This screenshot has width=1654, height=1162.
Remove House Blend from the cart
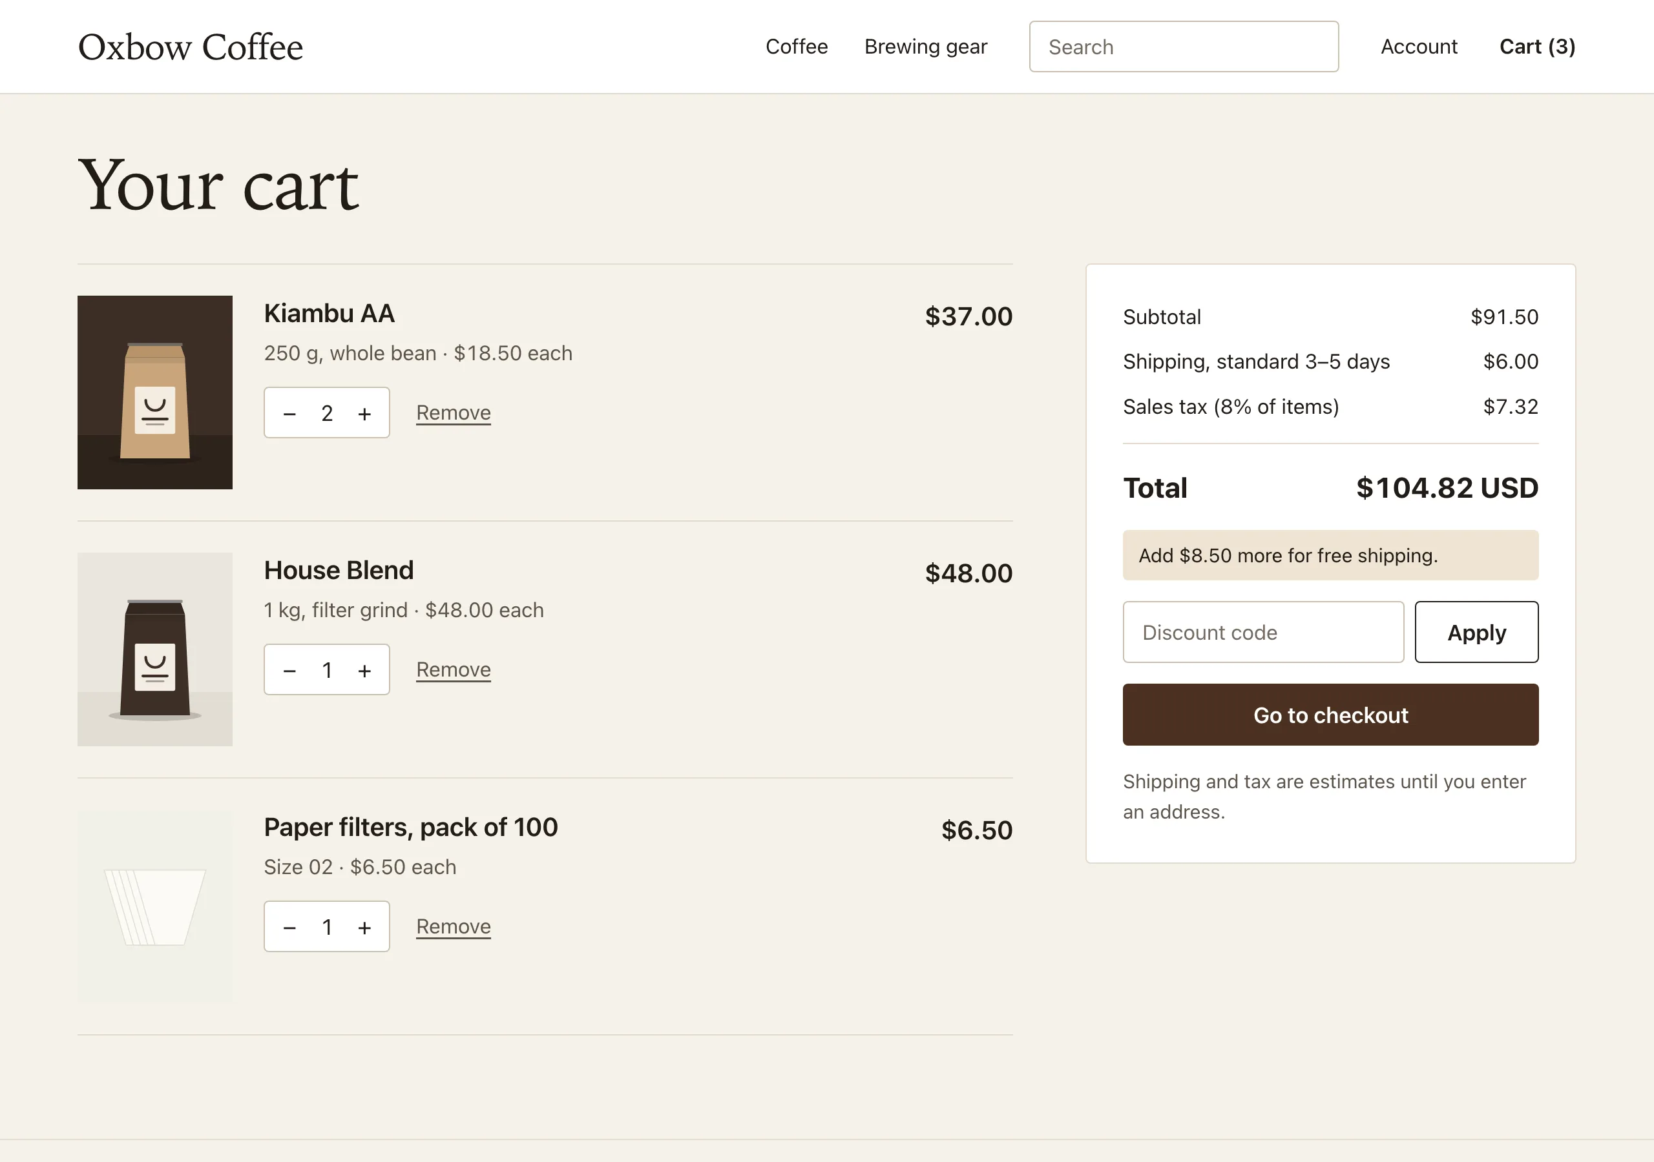pyautogui.click(x=454, y=669)
